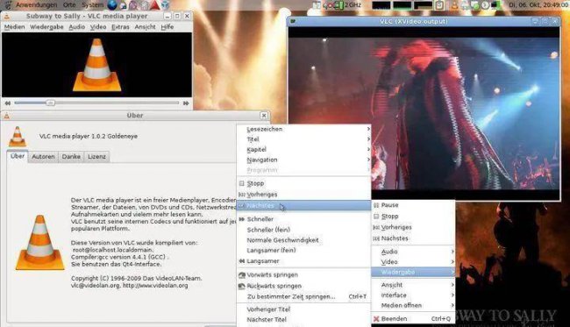This screenshot has width=570, height=327.
Task: Select the Über tab in the dialog
Action: click(x=18, y=156)
